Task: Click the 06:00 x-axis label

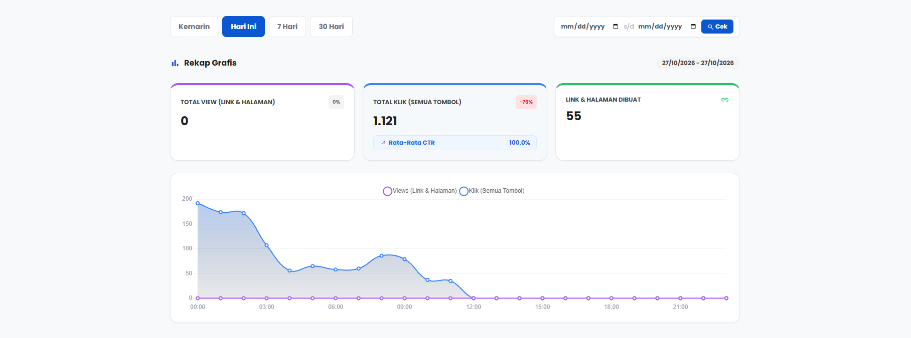Action: point(336,307)
